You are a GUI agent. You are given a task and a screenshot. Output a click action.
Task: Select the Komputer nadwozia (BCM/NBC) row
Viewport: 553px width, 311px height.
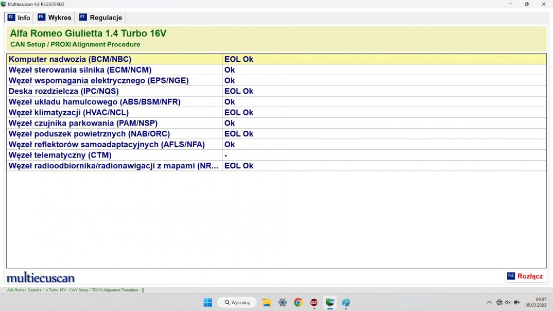(x=276, y=59)
